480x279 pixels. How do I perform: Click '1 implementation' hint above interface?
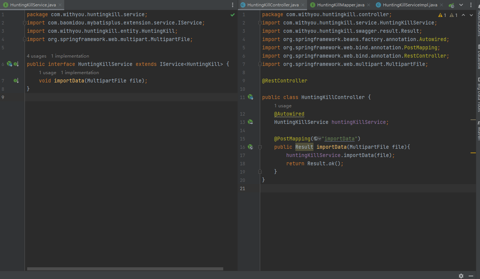tap(70, 56)
